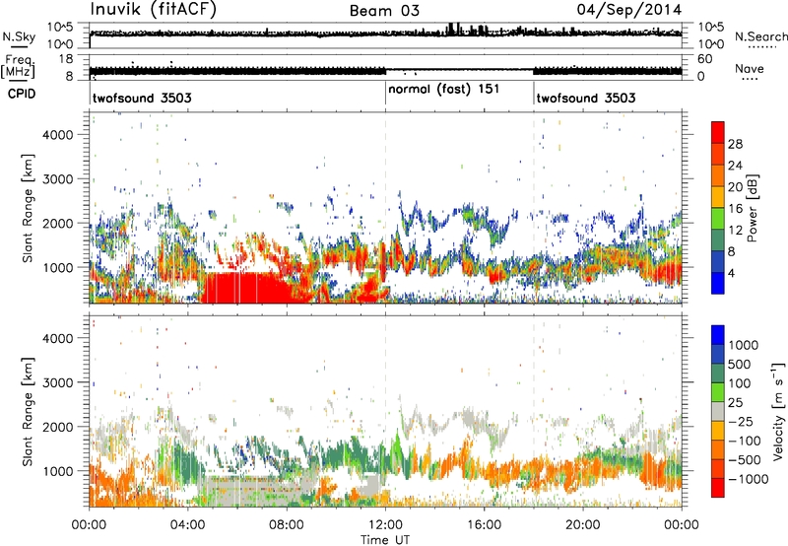Screen dimensions: 788x546
Task: Click the dashed 12:00 marker in power panel
Action: click(x=385, y=208)
